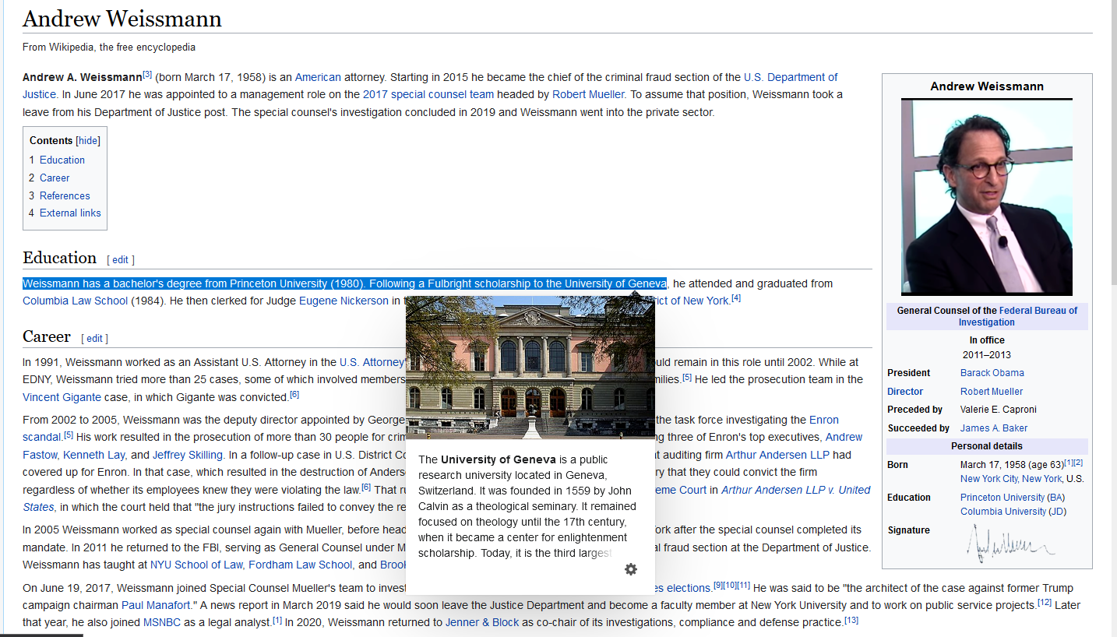Image resolution: width=1117 pixels, height=637 pixels.
Task: Open the Jeffrey Skilling link
Action: coord(188,455)
